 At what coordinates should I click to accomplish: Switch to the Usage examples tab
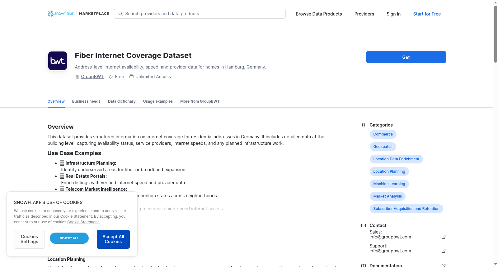point(158,101)
